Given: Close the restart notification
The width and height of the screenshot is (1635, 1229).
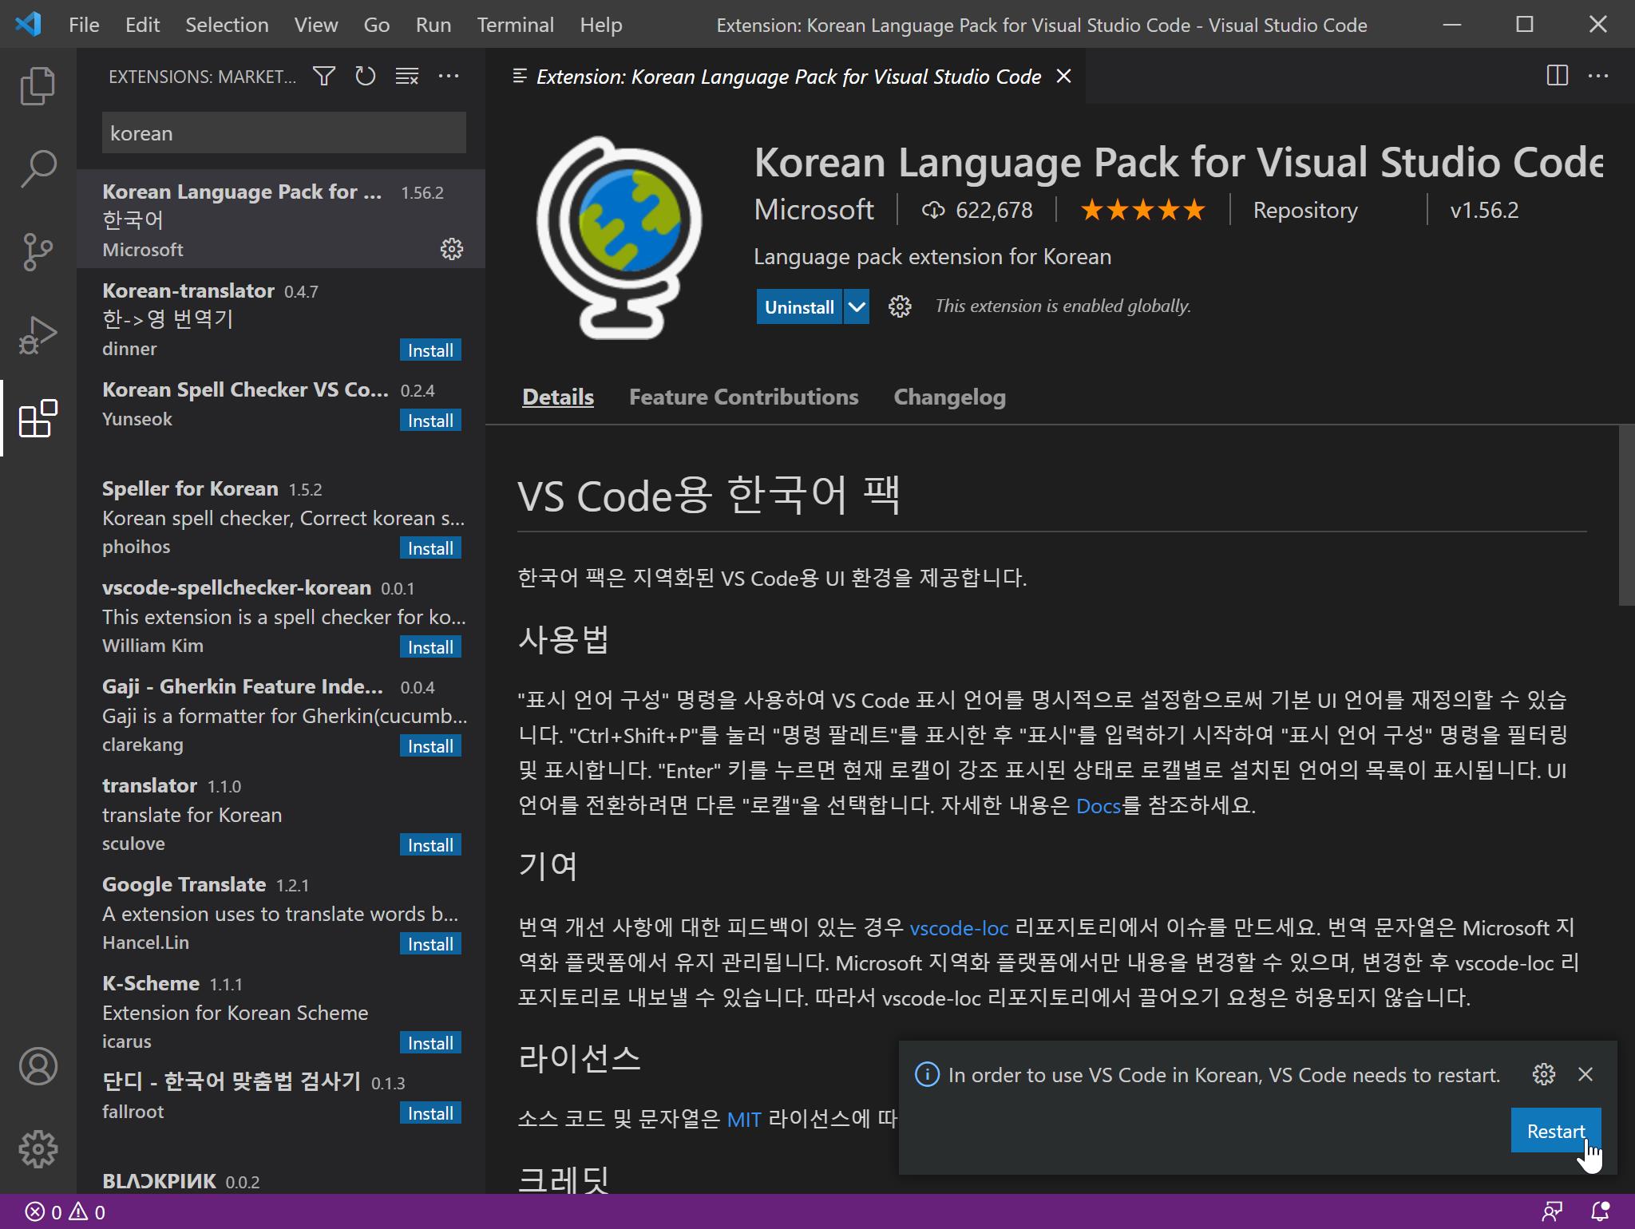Looking at the screenshot, I should click(x=1586, y=1075).
